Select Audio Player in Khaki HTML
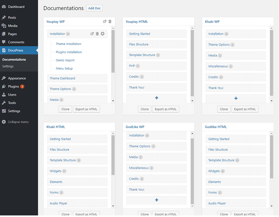The width and height of the screenshot is (279, 217). click(x=77, y=203)
